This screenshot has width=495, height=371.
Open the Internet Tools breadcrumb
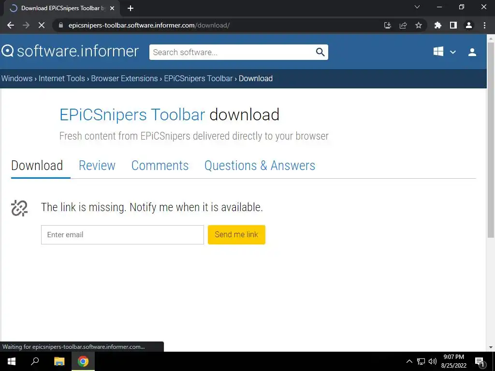62,79
